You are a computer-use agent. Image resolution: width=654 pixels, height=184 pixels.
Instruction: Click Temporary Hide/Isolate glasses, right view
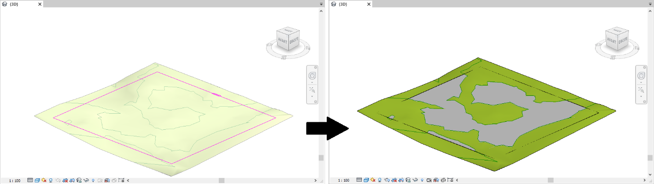pyautogui.click(x=415, y=180)
